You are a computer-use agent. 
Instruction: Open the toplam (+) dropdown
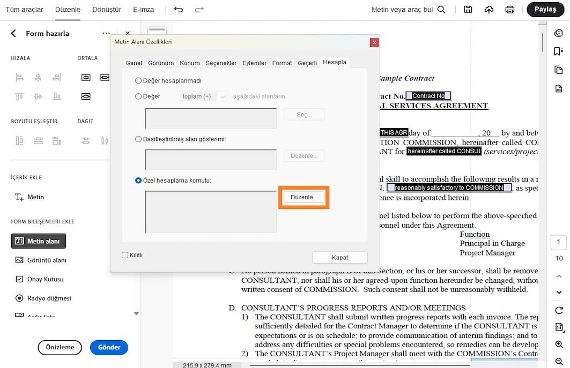point(203,96)
